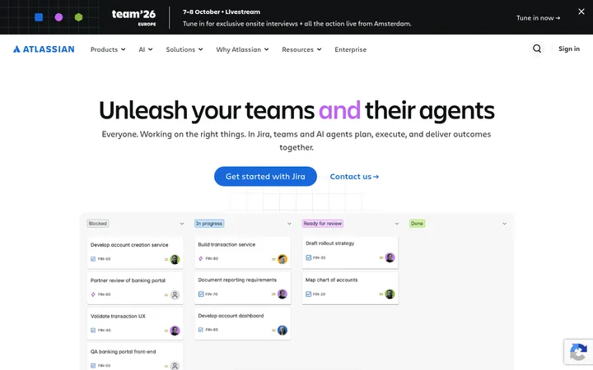Open the 'Draft rollout strategy' card title
Viewport: 593px width, 370px height.
click(329, 243)
